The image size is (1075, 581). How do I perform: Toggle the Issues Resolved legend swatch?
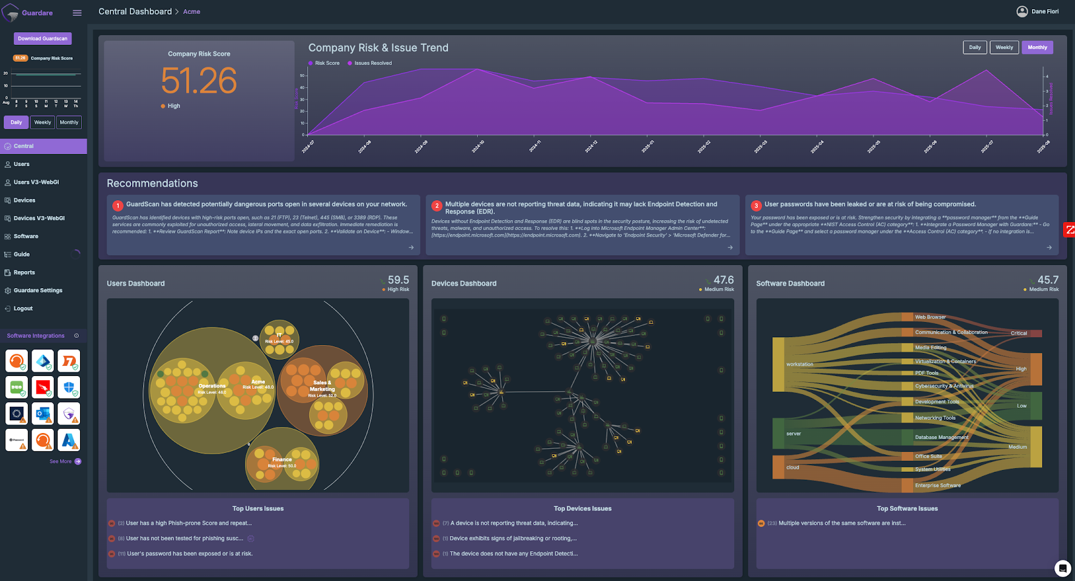(x=350, y=63)
